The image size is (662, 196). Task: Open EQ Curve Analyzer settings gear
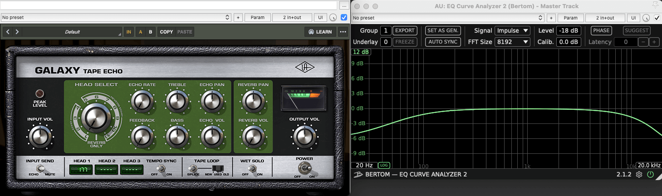[x=639, y=175]
